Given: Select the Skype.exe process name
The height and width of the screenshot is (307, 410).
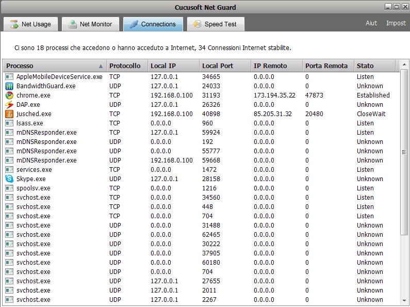Looking at the screenshot, I should [31, 179].
